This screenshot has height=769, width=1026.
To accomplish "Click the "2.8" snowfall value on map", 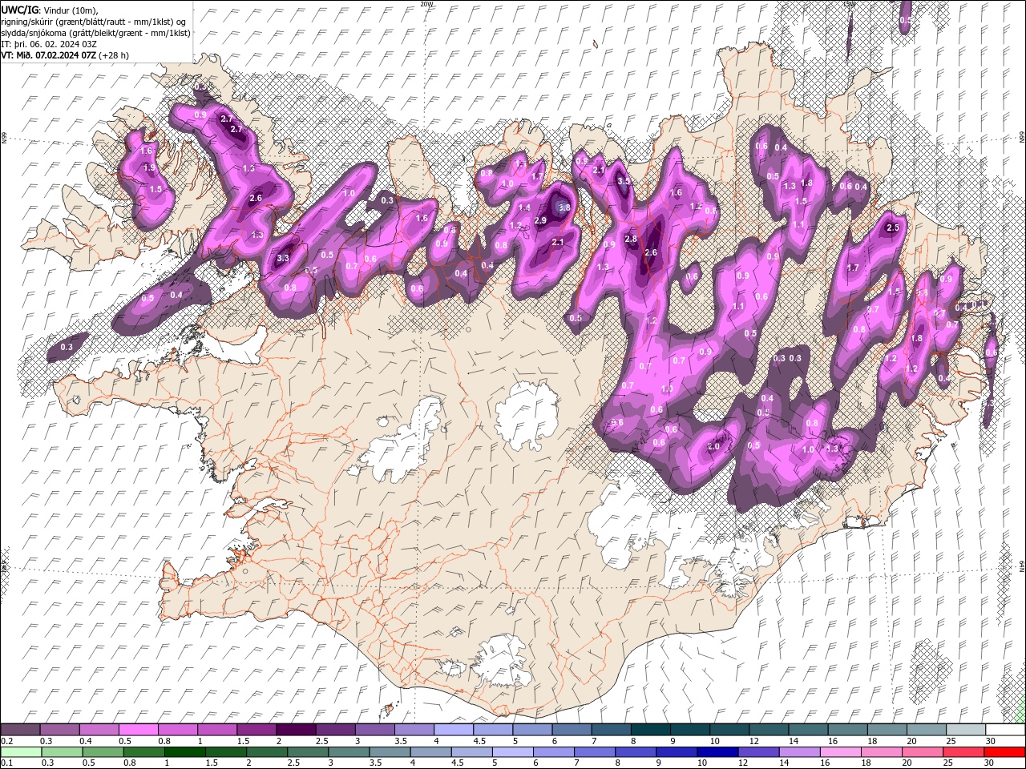I will tap(630, 239).
